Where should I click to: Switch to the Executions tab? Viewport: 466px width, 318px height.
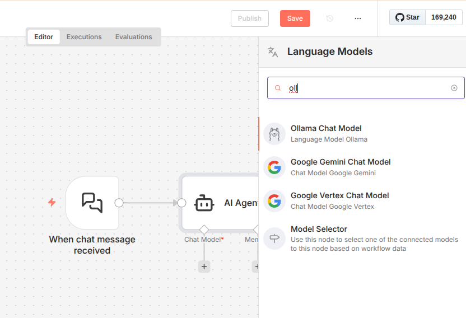point(84,37)
